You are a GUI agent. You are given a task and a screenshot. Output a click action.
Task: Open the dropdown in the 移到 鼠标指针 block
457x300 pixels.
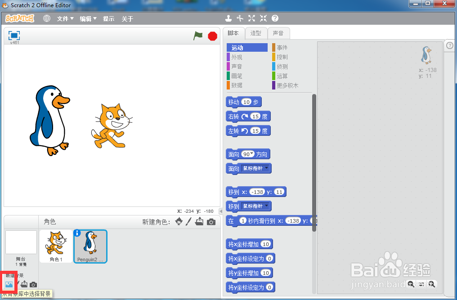tap(266, 206)
